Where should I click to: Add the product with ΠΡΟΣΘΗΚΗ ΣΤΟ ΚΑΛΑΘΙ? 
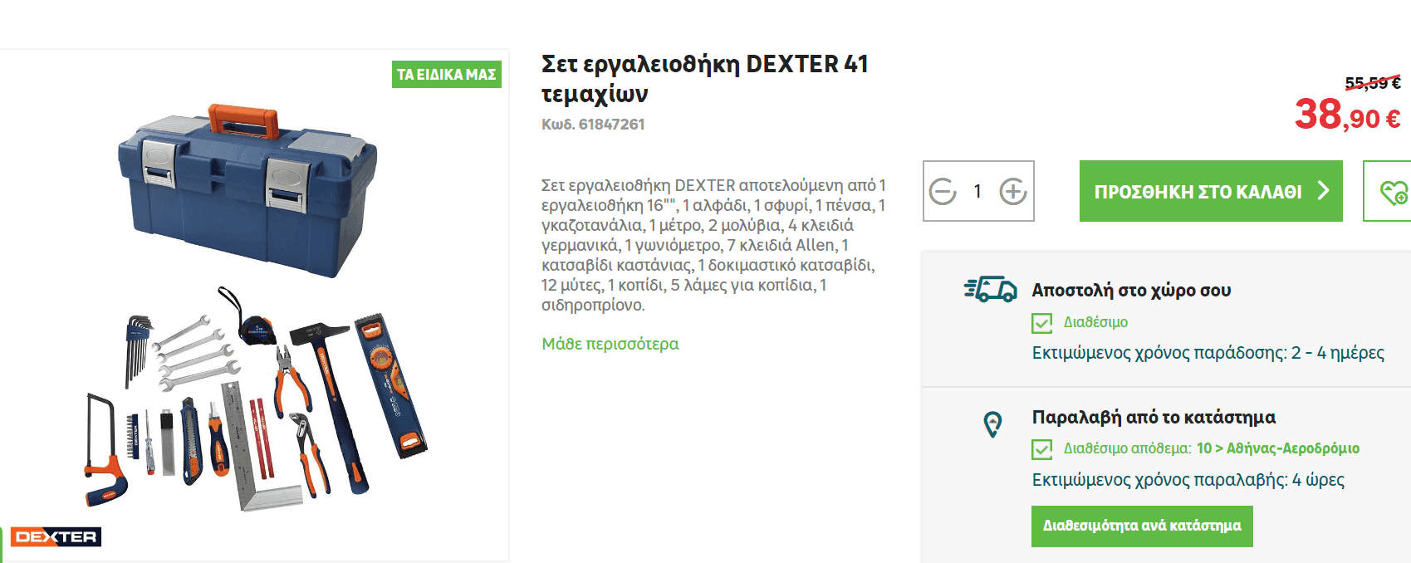pyautogui.click(x=1211, y=191)
